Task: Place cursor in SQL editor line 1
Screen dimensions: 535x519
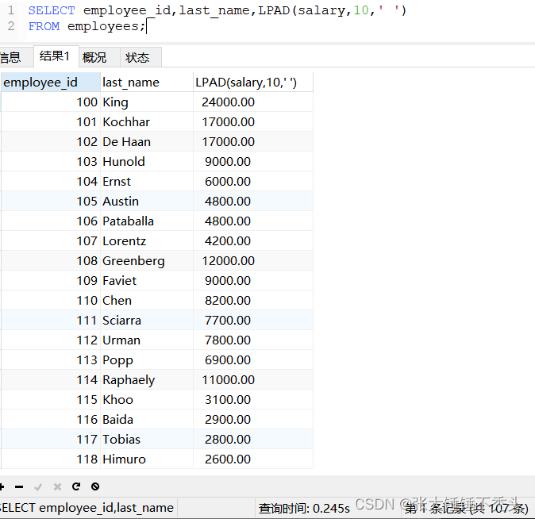Action: 217,10
